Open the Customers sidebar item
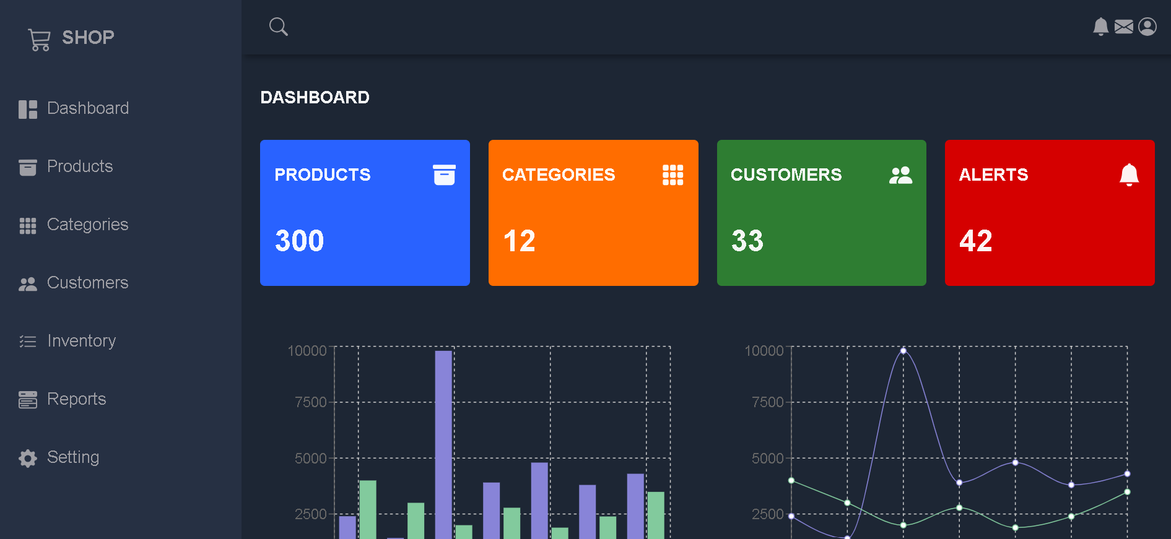This screenshot has width=1171, height=539. coord(87,283)
